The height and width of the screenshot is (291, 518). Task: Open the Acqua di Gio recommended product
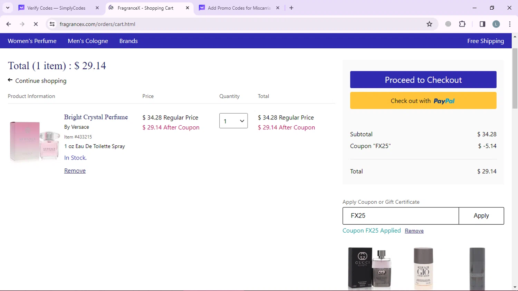423,268
